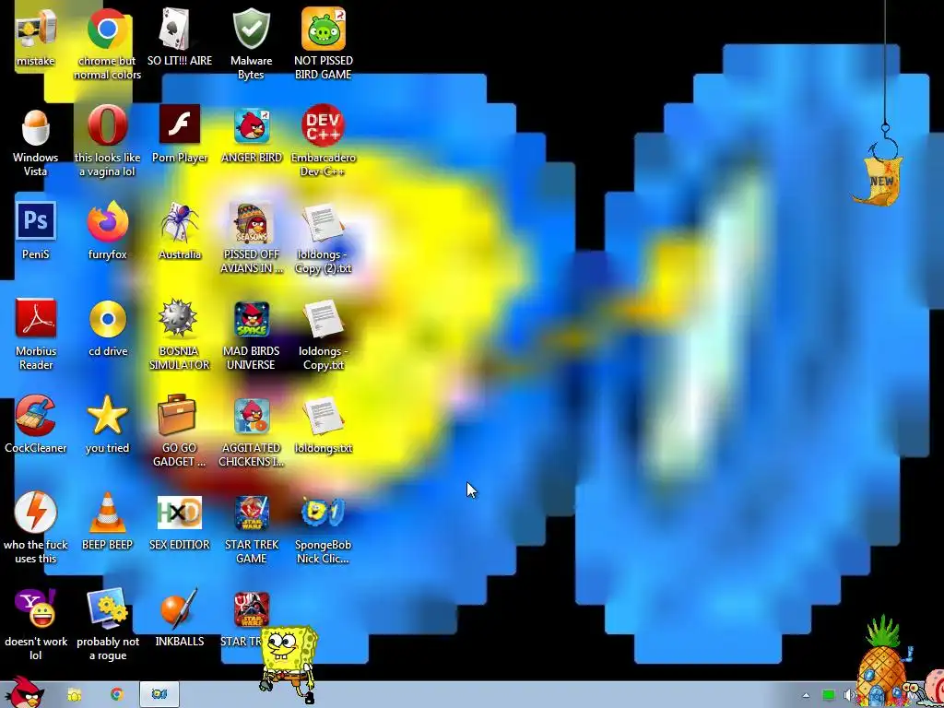Viewport: 944px width, 708px height.
Task: Select the 'cd drive' disc icon
Action: [107, 319]
